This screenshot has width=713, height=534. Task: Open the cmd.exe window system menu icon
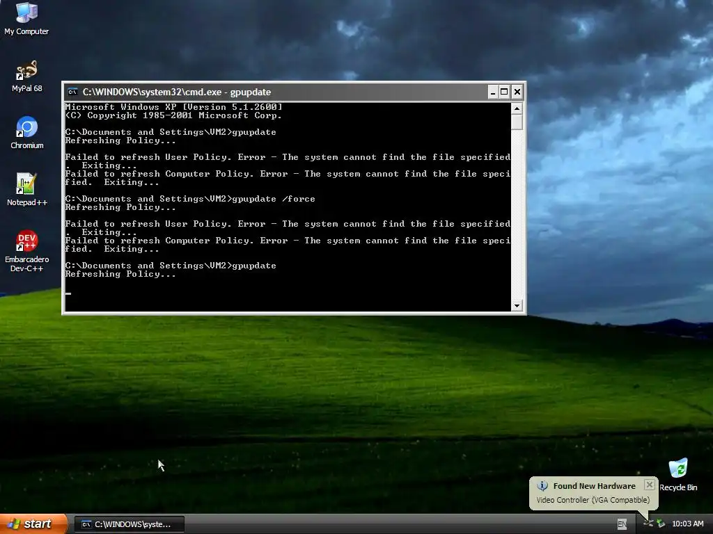click(72, 92)
